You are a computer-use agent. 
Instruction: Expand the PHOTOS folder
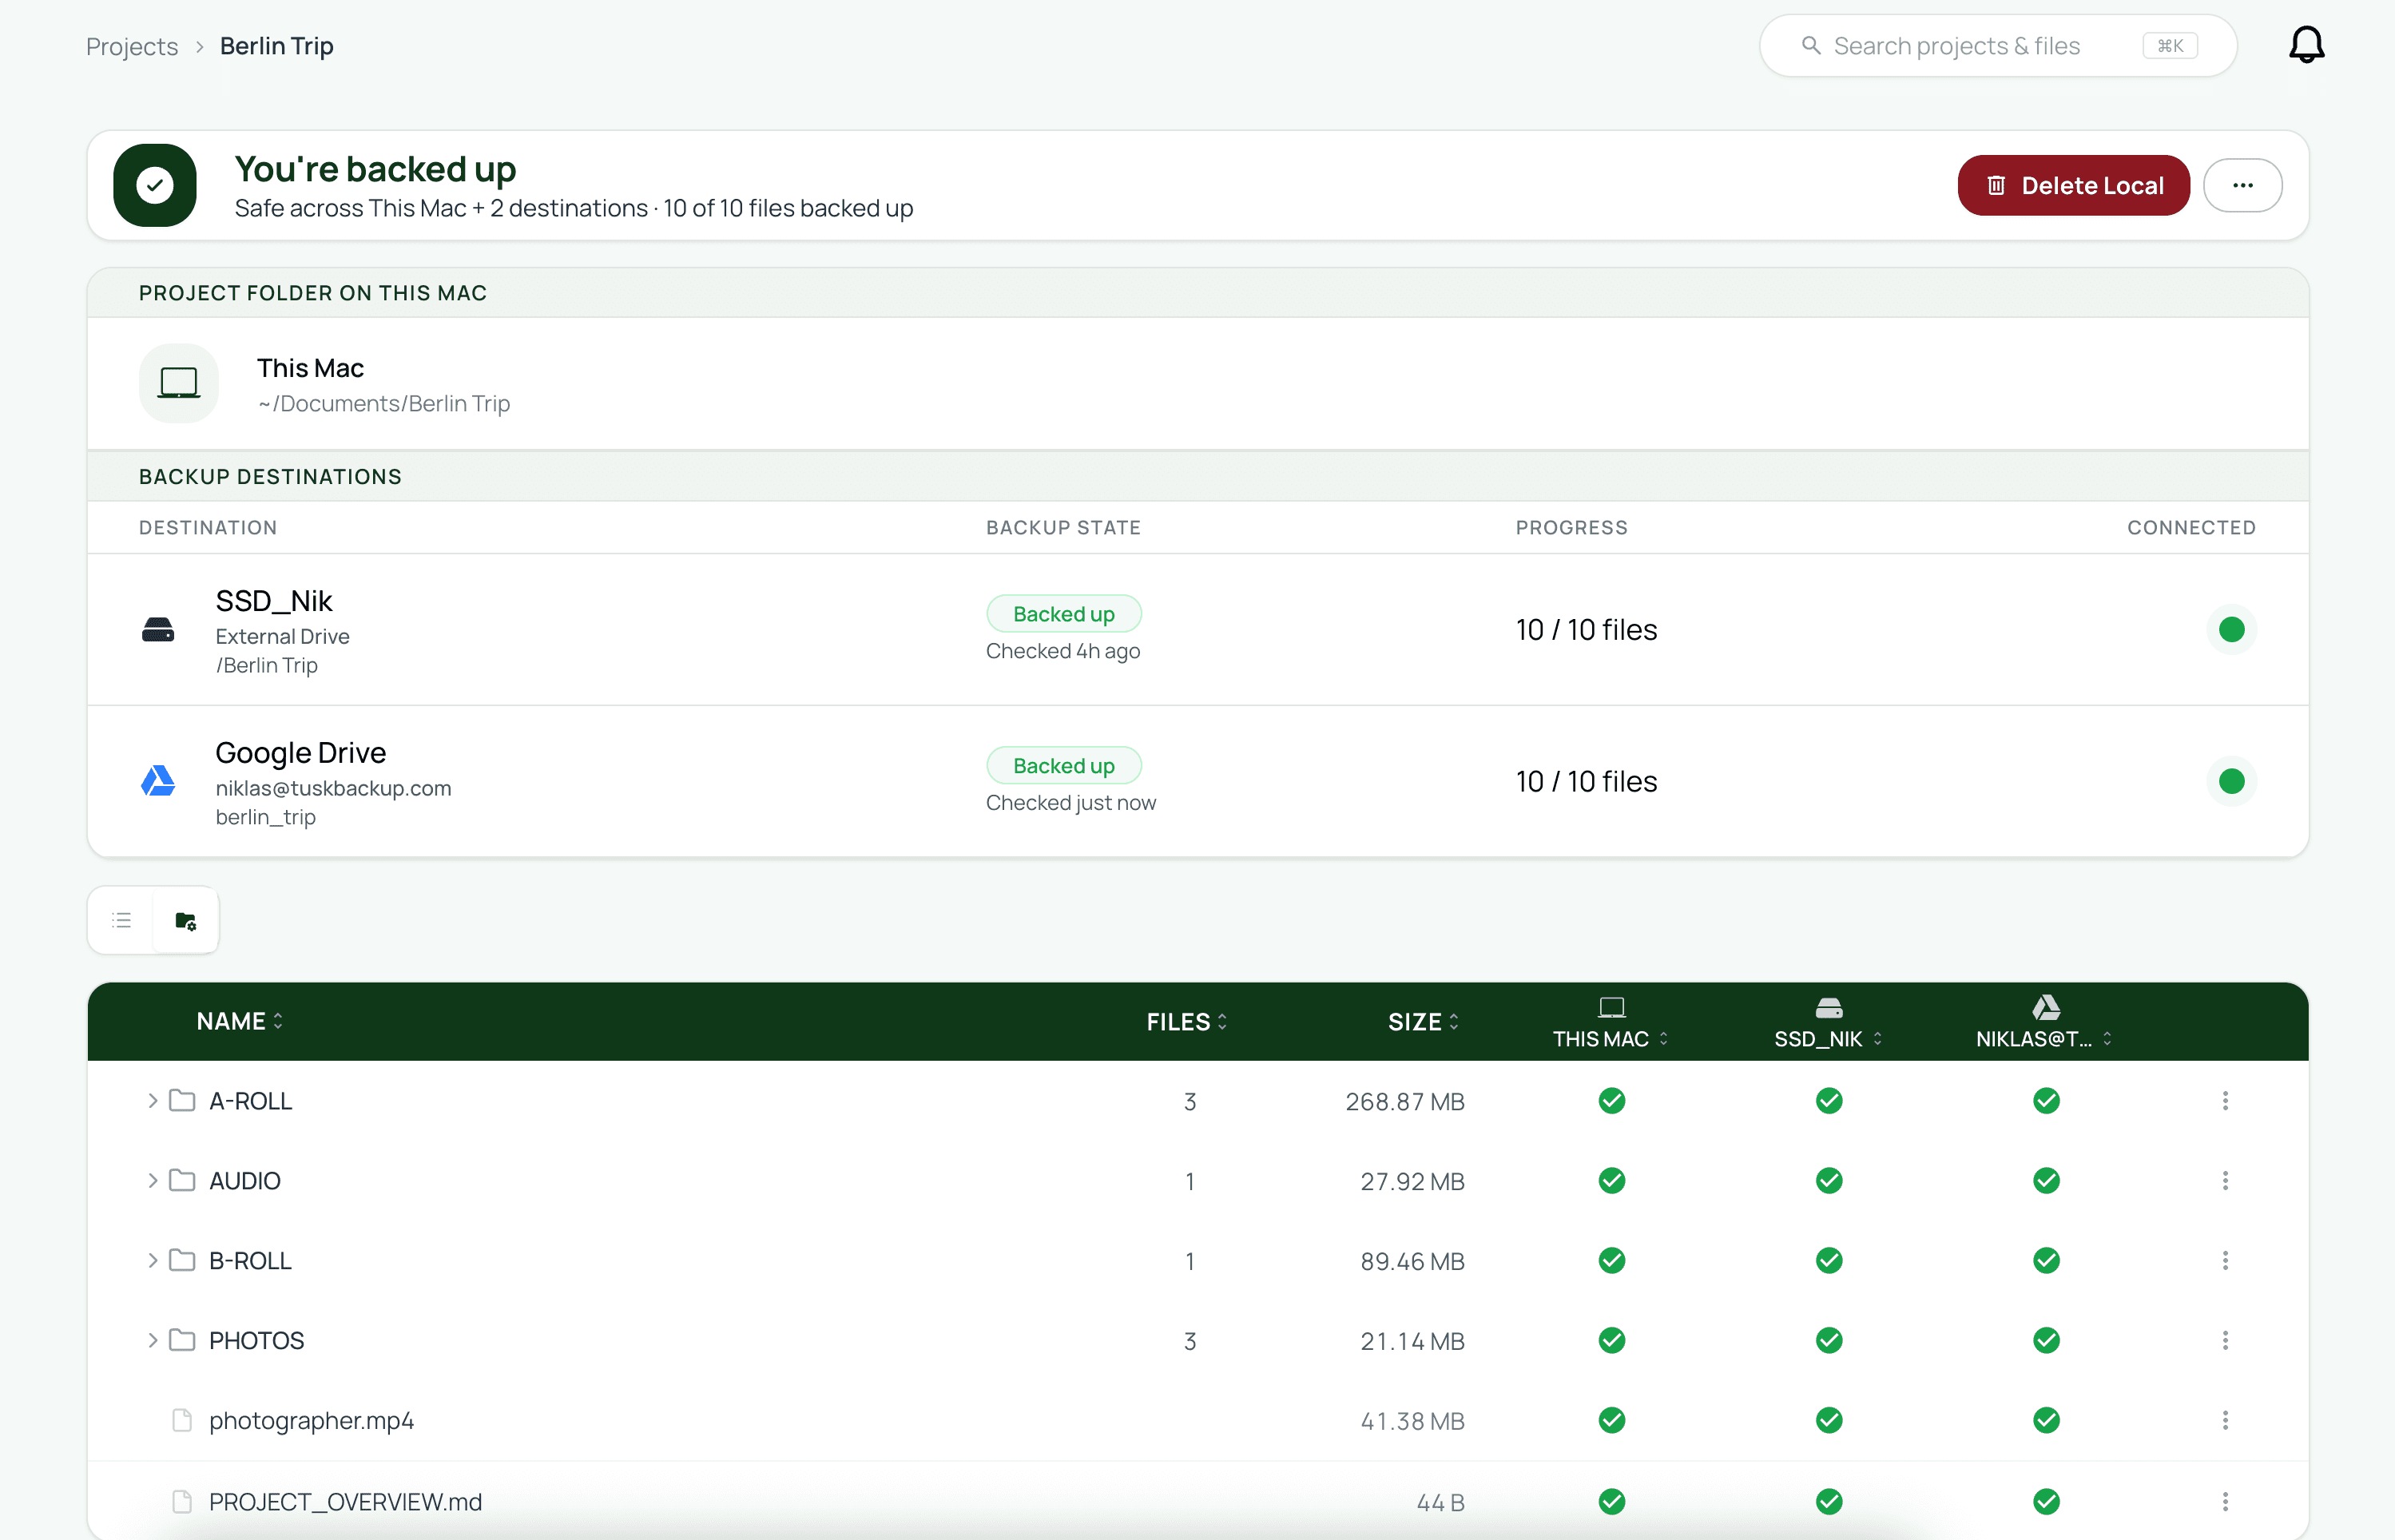[152, 1341]
